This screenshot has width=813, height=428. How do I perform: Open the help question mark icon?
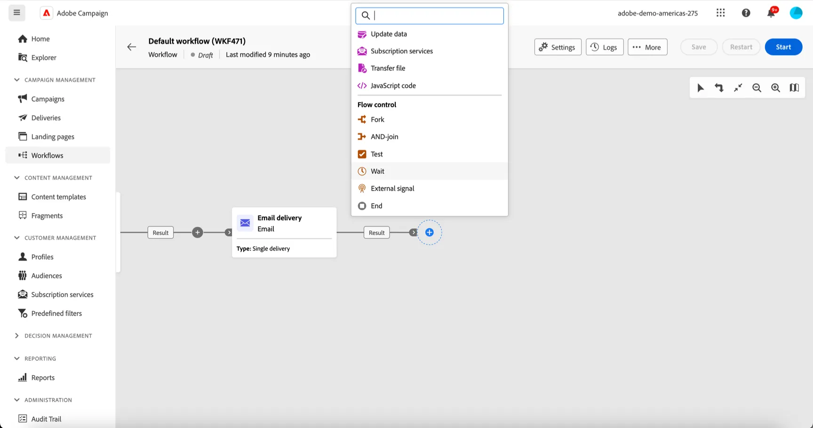(746, 13)
